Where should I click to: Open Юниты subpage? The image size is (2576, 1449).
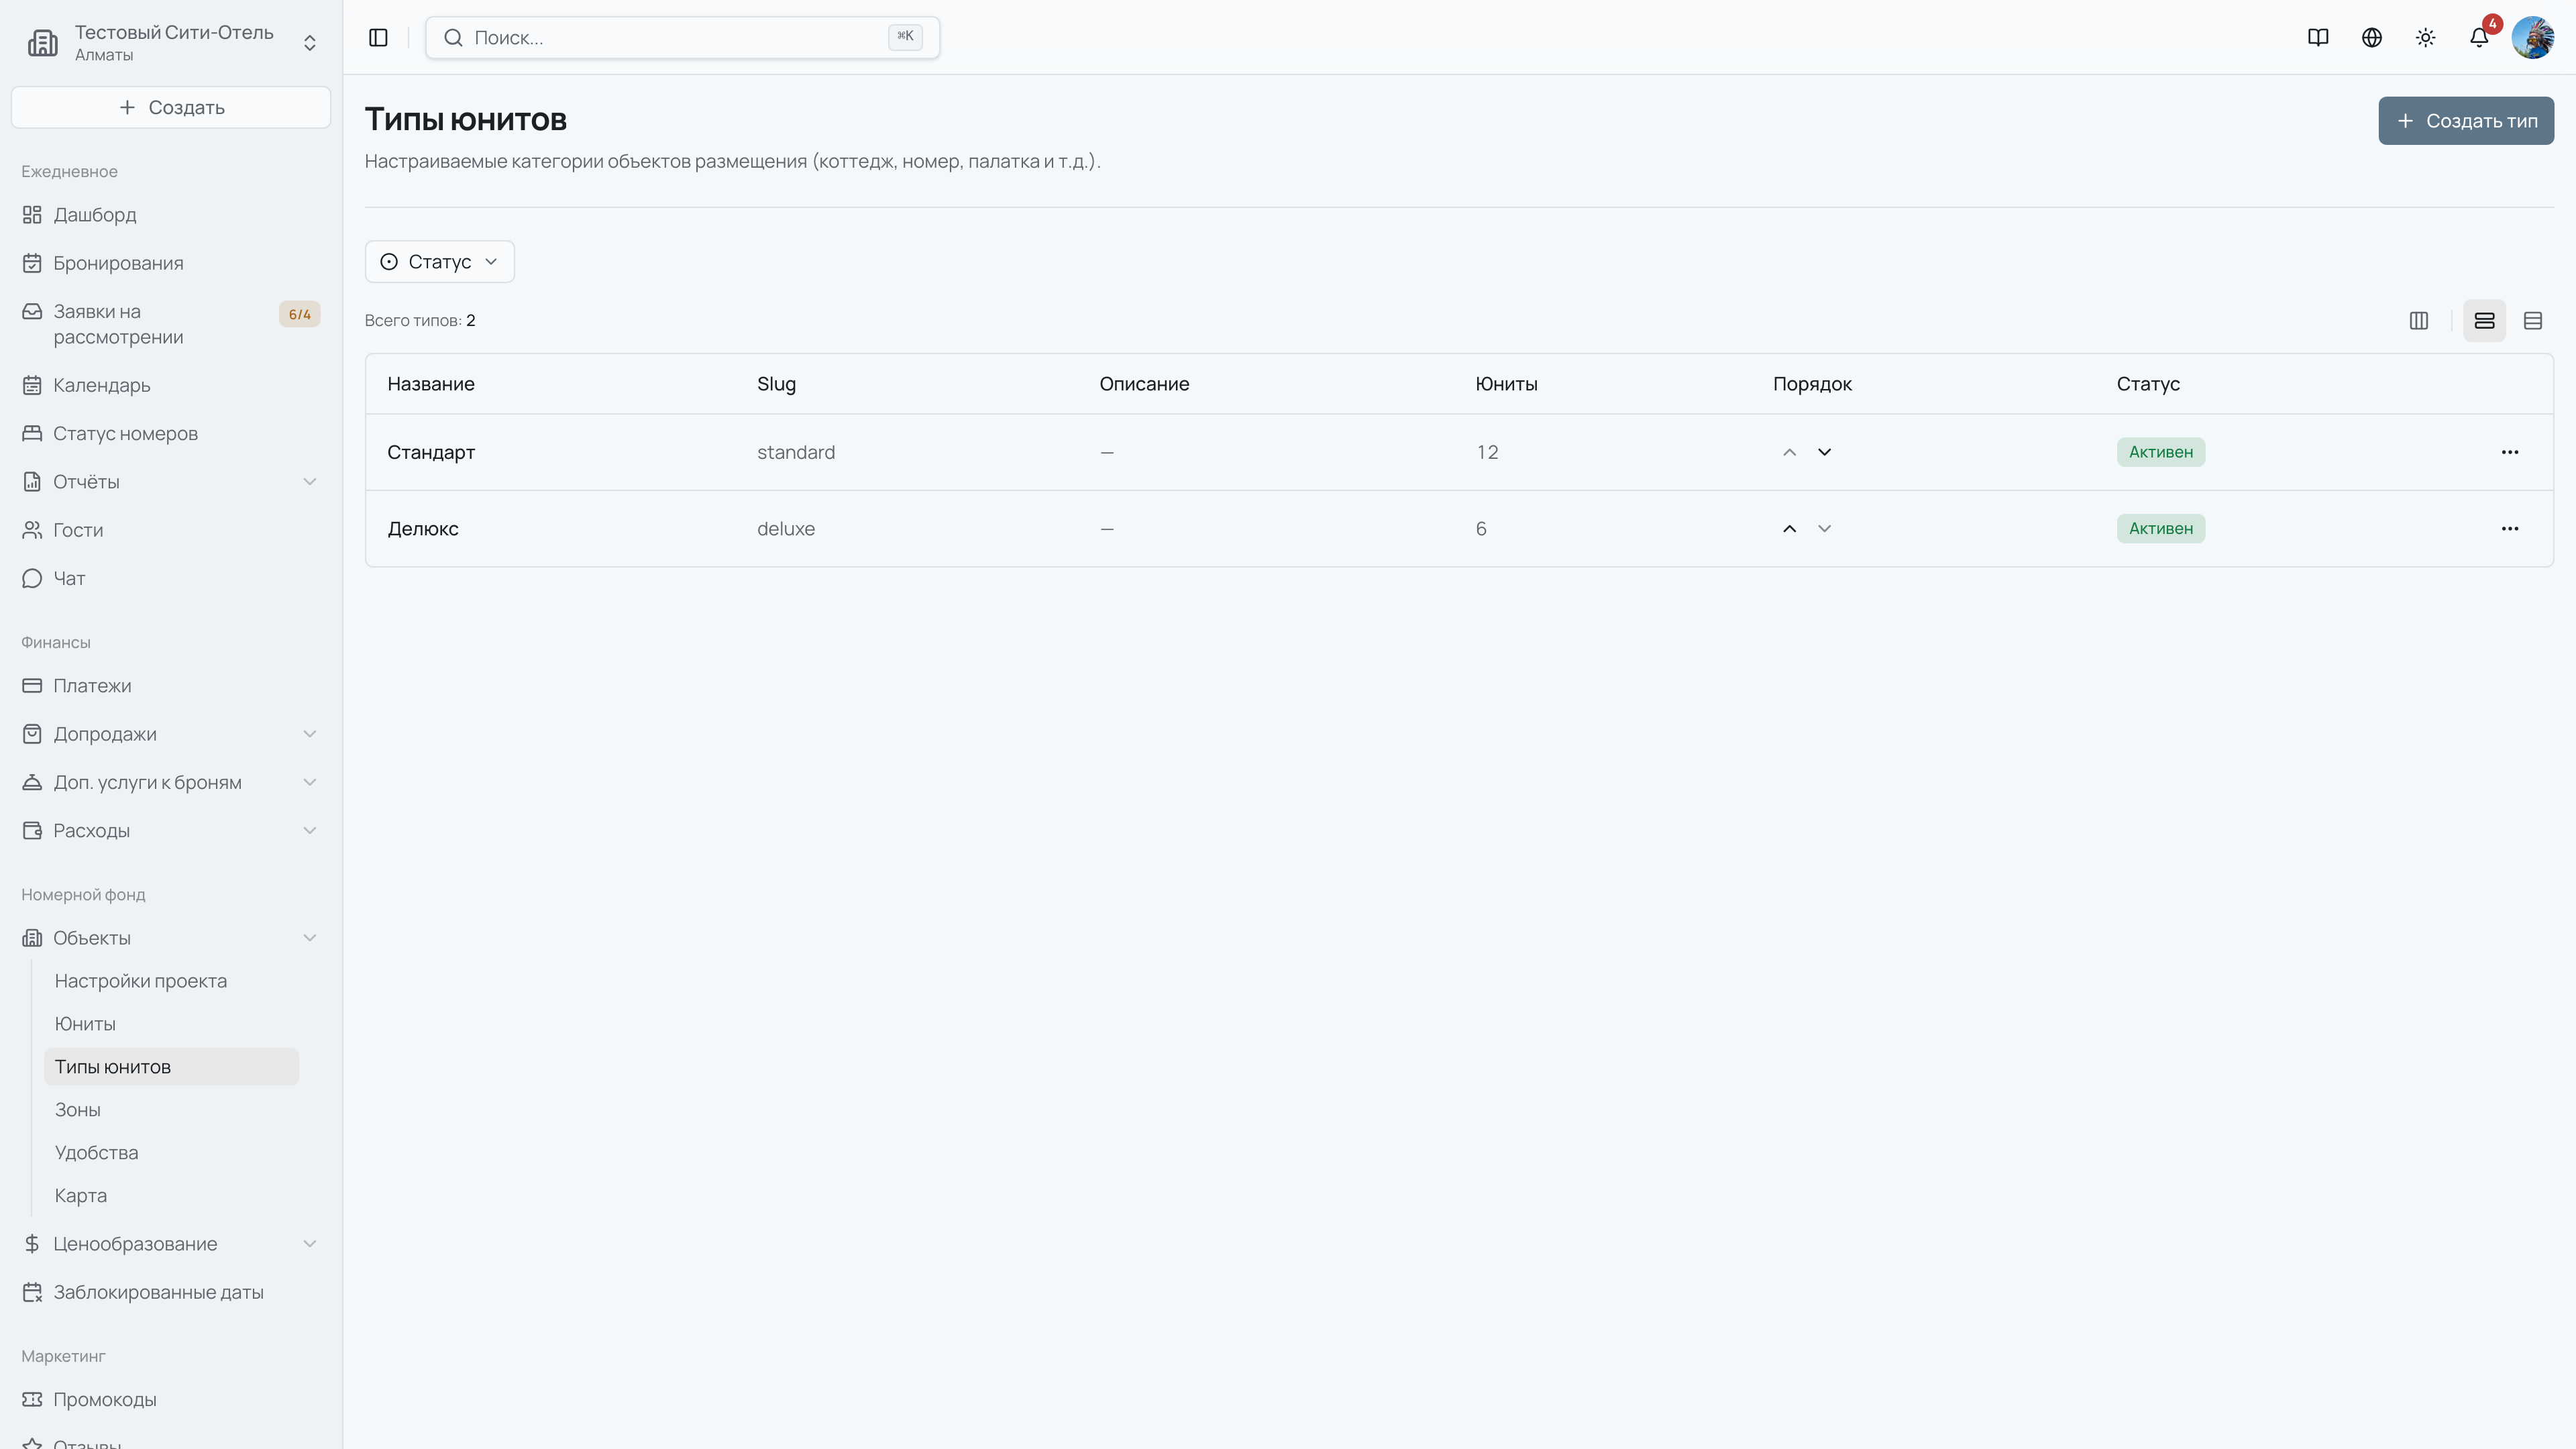click(x=171, y=1024)
